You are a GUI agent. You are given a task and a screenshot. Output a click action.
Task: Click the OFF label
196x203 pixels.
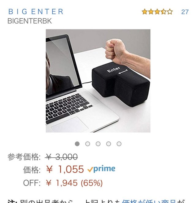pos(32,183)
